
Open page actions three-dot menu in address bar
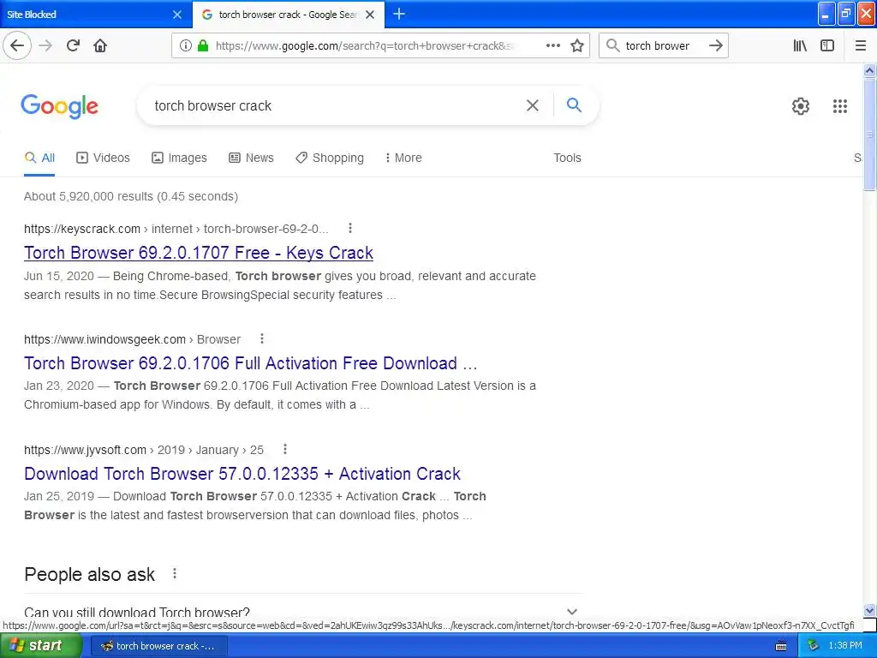coord(552,45)
